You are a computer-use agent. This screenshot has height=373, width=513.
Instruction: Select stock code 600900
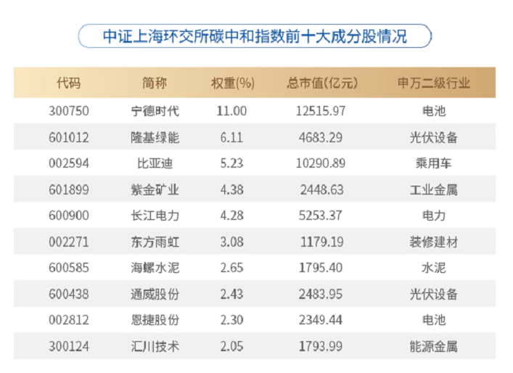pyautogui.click(x=69, y=216)
